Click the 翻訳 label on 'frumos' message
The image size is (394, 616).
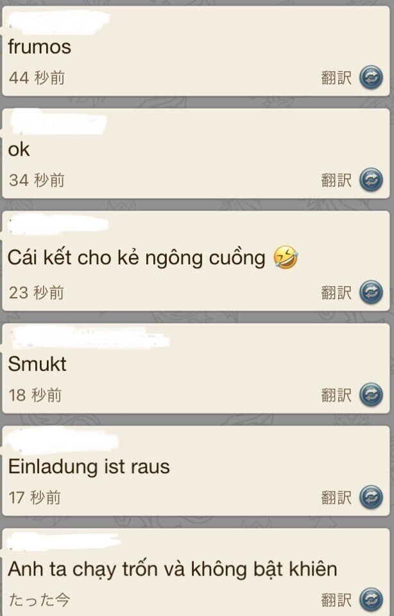tap(336, 77)
